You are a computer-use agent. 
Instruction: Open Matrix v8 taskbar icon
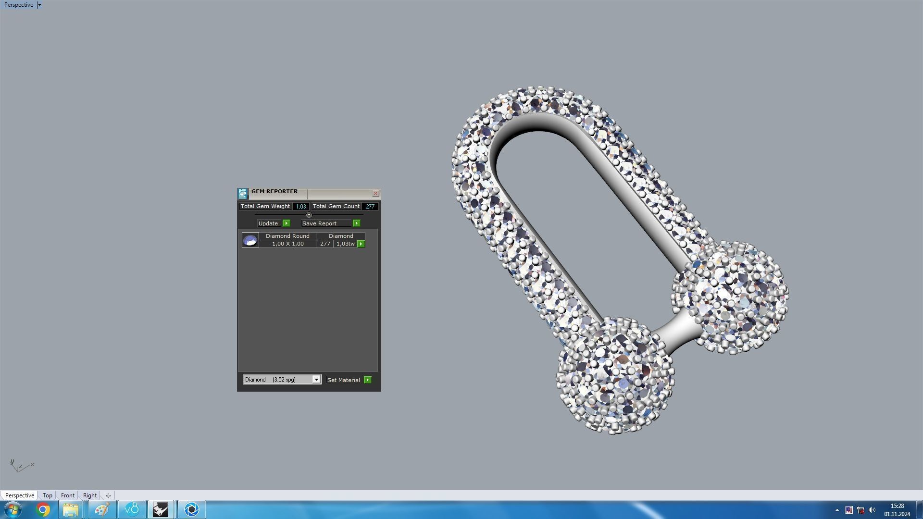tap(132, 509)
